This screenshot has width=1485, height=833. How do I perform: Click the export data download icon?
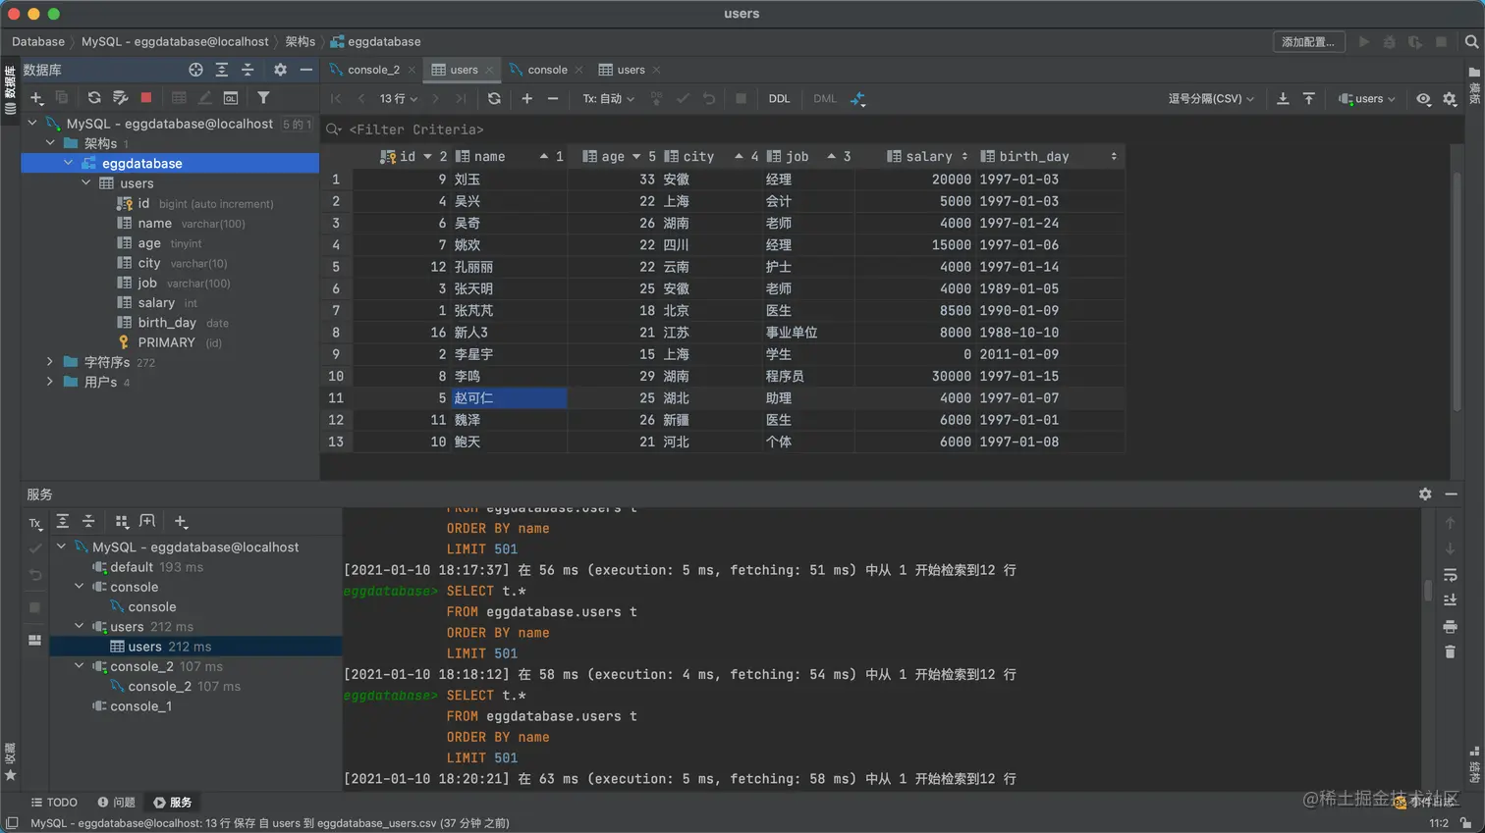[1283, 99]
